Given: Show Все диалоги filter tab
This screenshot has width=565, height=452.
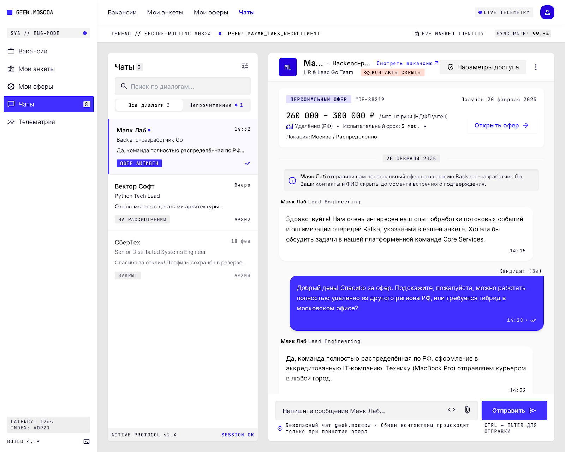Looking at the screenshot, I should pyautogui.click(x=149, y=105).
